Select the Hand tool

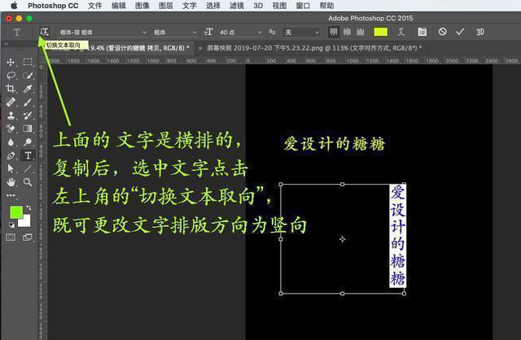pyautogui.click(x=11, y=182)
